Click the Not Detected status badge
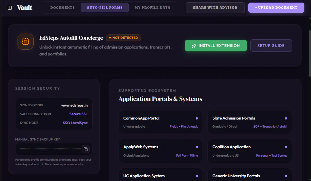The image size is (311, 181). pos(124,38)
